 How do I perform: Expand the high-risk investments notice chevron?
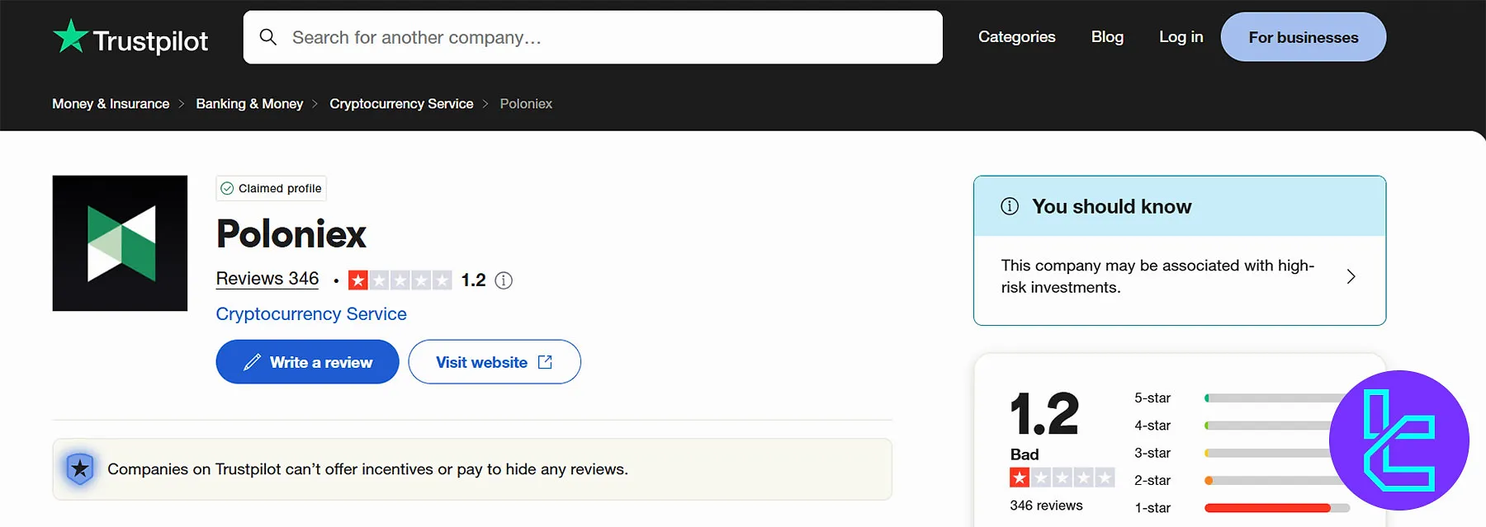pyautogui.click(x=1351, y=276)
